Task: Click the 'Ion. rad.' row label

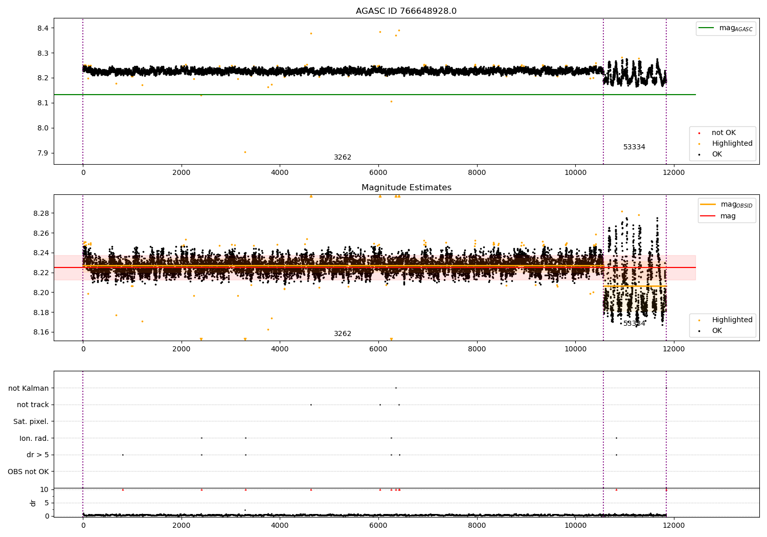Action: (34, 439)
